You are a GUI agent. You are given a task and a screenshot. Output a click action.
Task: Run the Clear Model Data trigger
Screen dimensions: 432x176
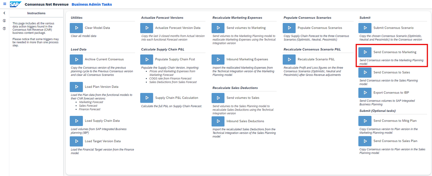(76, 28)
